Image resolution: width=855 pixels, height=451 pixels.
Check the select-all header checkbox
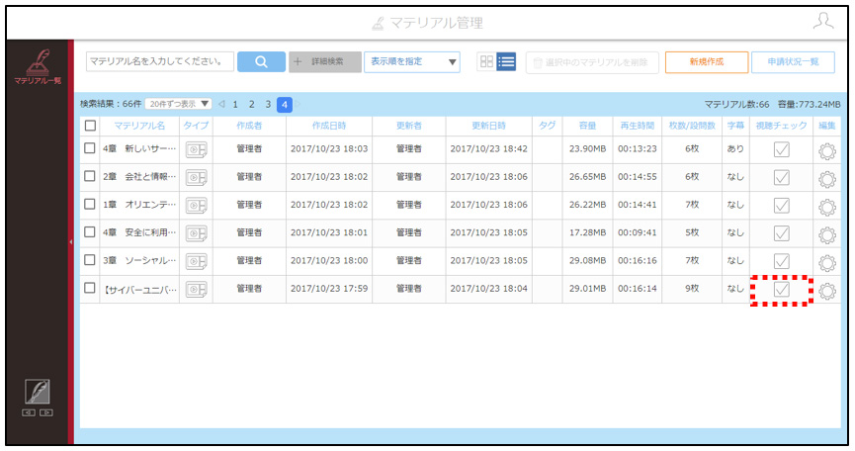tap(91, 126)
